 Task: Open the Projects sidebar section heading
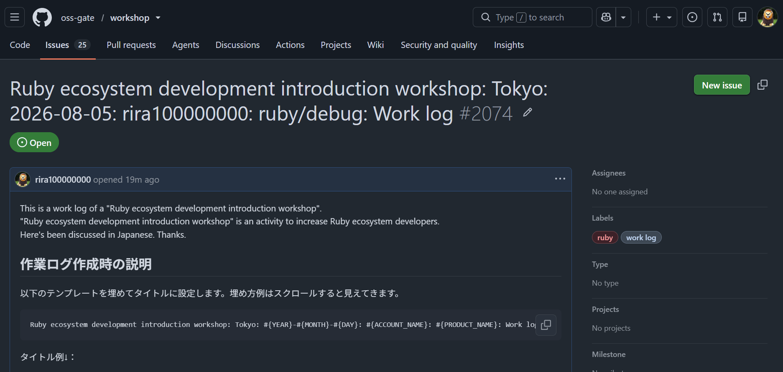(x=605, y=309)
